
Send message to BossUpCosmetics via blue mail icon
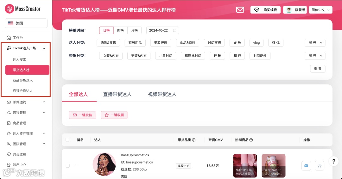point(306,166)
